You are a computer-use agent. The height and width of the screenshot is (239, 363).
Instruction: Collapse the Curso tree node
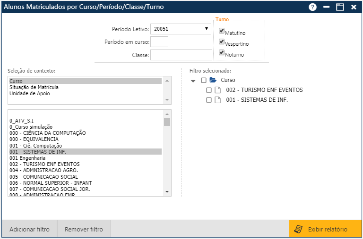tap(193, 81)
